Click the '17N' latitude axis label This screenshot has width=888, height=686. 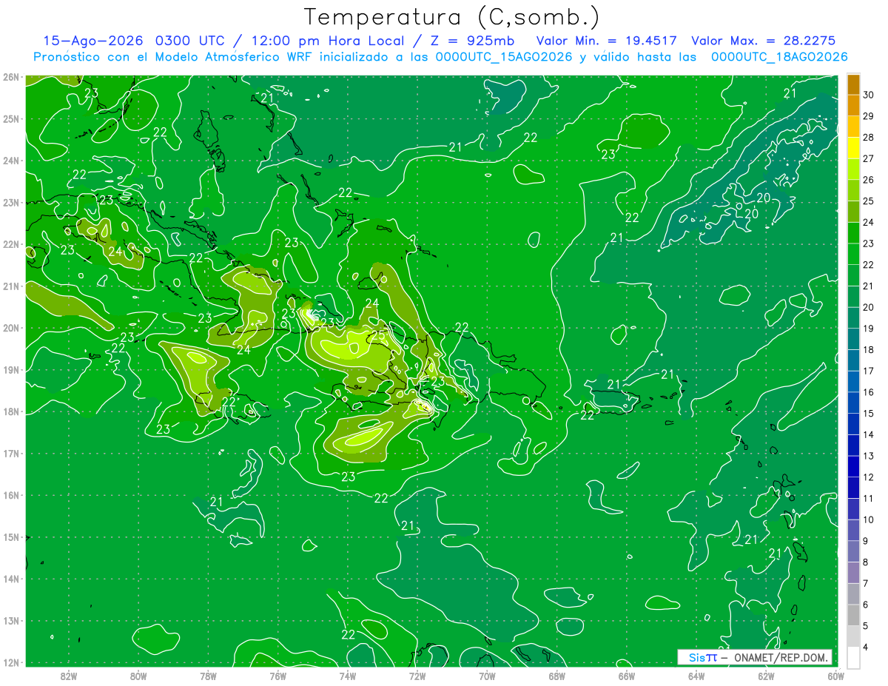tap(10, 454)
